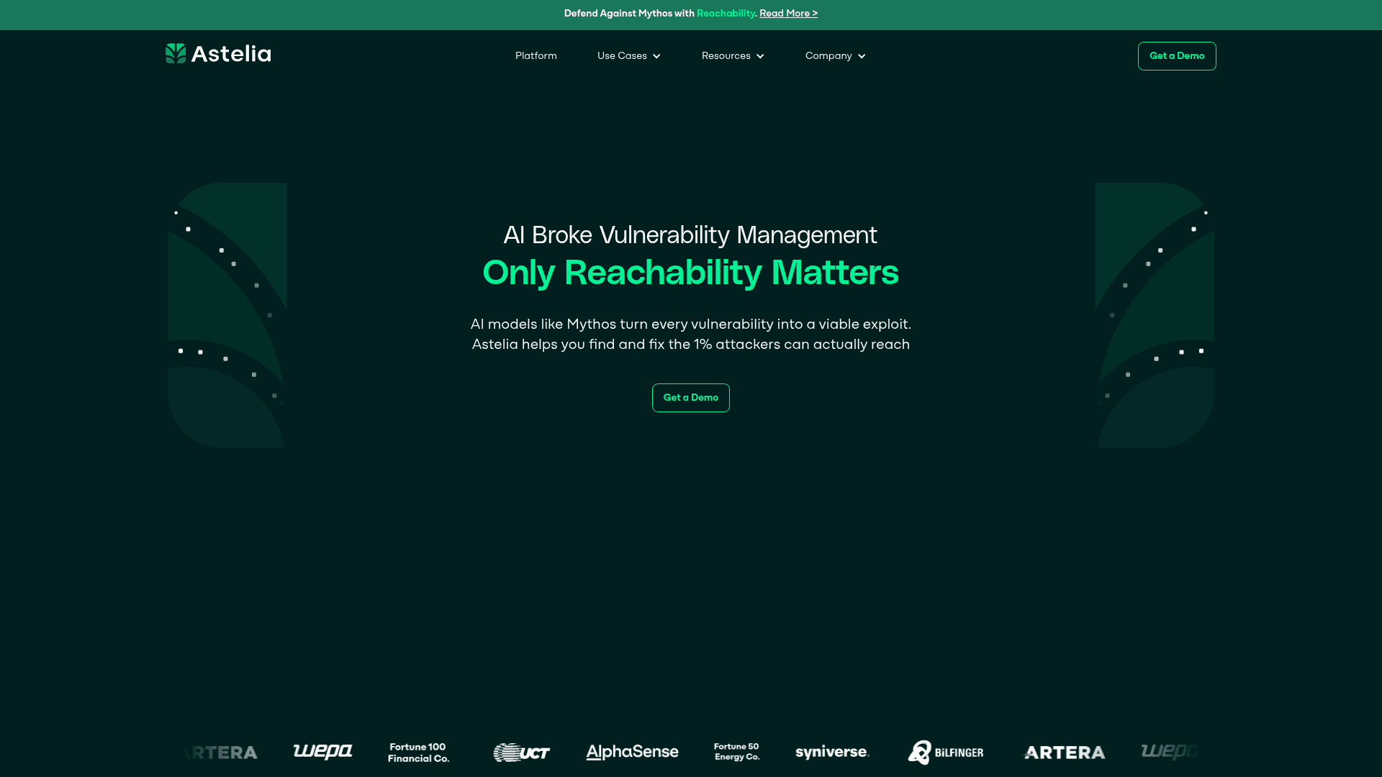
Task: Click Get a Demo below hero text
Action: [x=691, y=398]
